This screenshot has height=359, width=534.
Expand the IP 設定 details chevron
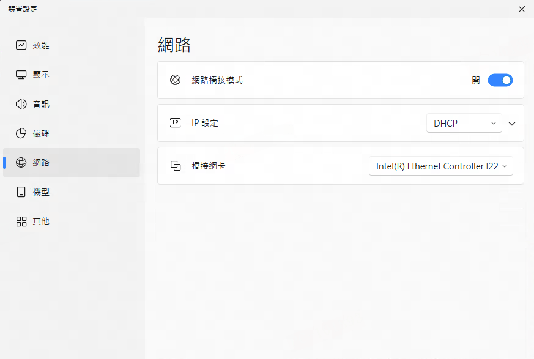point(512,123)
